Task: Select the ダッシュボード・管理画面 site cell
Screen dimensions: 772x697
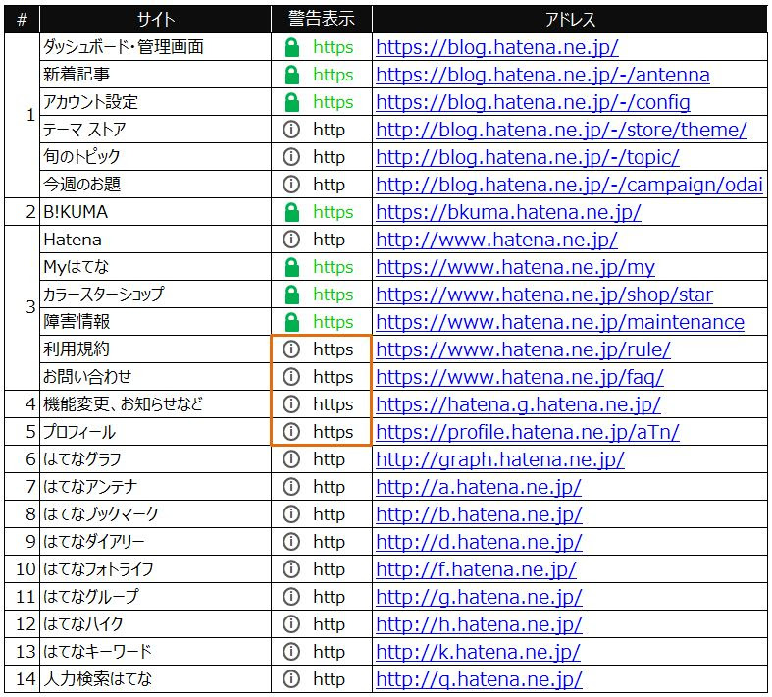Action: [x=156, y=47]
